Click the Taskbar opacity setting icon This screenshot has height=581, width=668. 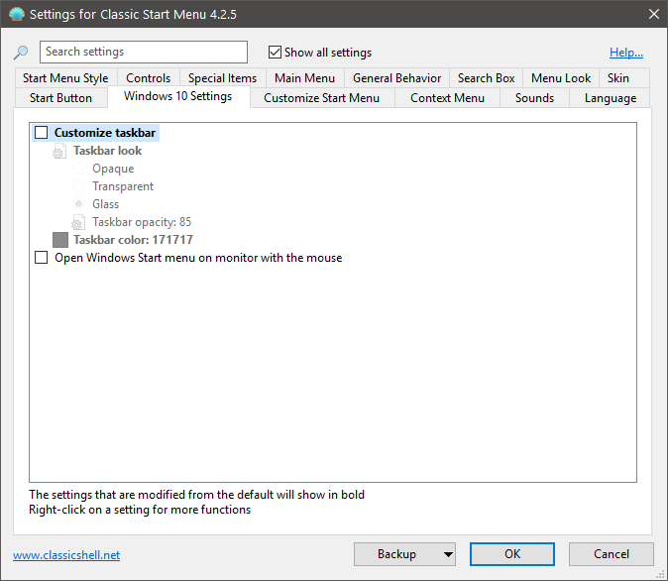click(x=79, y=222)
